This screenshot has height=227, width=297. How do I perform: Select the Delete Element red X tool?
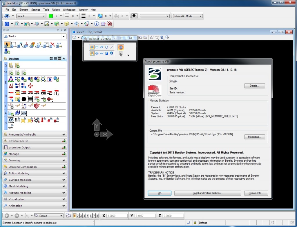[x=52, y=45]
